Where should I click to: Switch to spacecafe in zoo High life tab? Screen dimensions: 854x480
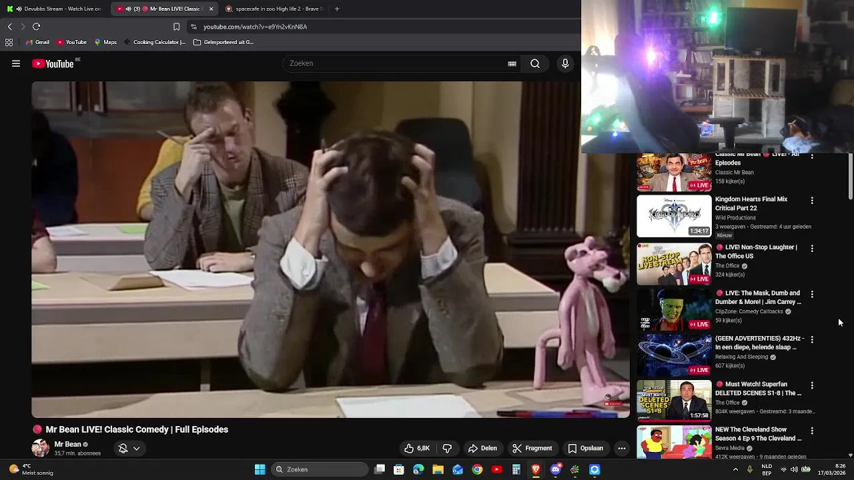coord(275,9)
